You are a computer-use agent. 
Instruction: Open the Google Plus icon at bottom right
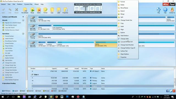click(x=174, y=91)
